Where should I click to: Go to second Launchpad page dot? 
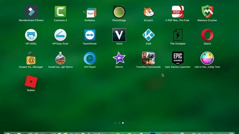(x=119, y=123)
